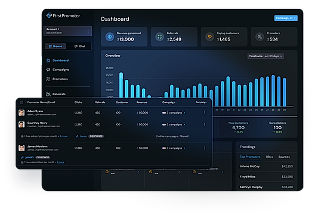Click the referral link icon under James Morrison
The image size is (324, 219).
22,157
